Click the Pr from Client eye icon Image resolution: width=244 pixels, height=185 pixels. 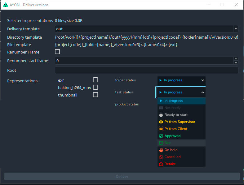point(161,129)
